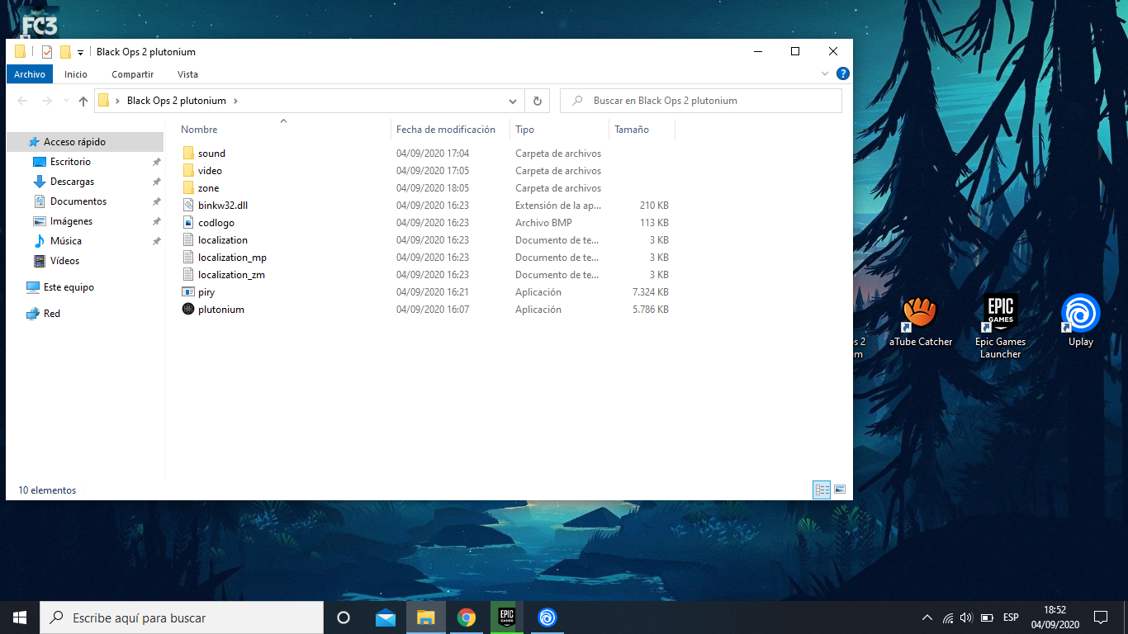Open aTube Catcher desktop shortcut
Screen dimensions: 1128x634
pyautogui.click(x=920, y=322)
